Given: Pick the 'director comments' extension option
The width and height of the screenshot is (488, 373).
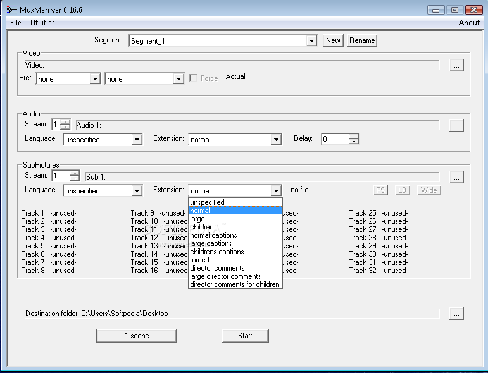Looking at the screenshot, I should coord(235,268).
